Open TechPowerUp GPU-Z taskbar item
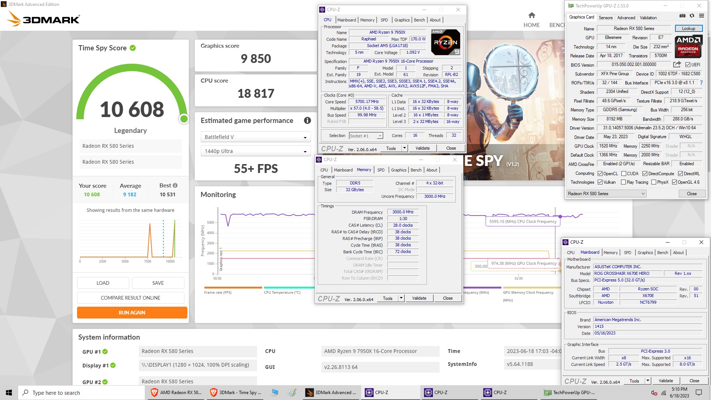 click(x=570, y=393)
